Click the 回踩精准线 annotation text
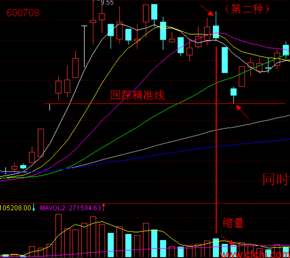290x258 pixels. pyautogui.click(x=137, y=95)
